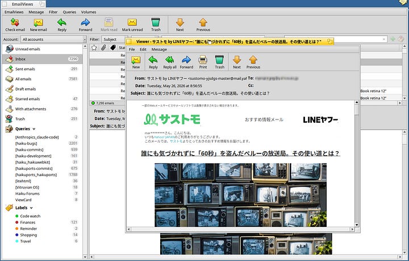Go to Next email in main toolbar

click(x=180, y=25)
